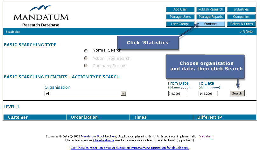Click the 14/8/2003 date text
The image size is (260, 153).
246,32
